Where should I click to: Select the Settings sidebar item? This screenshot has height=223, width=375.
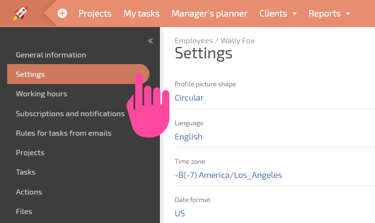coord(78,74)
